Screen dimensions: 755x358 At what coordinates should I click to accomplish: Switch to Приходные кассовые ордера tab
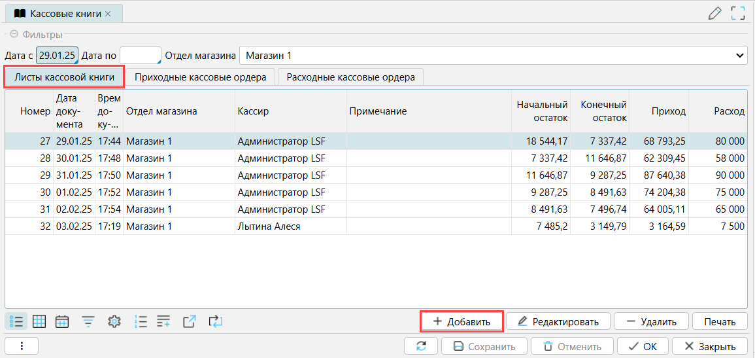(x=200, y=77)
